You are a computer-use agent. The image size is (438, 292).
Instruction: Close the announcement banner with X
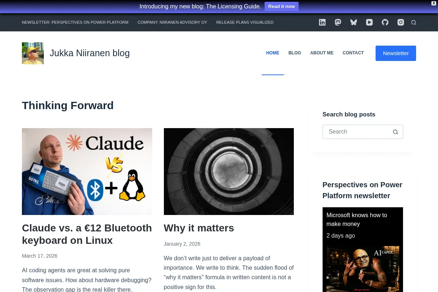(x=434, y=3)
